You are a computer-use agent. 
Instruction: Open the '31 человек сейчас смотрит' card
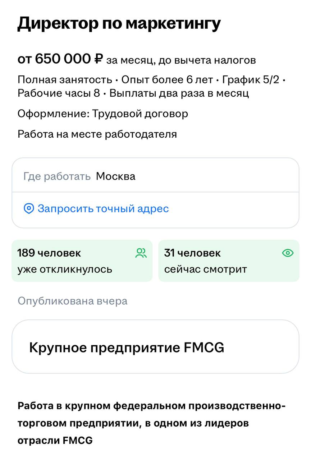pos(229,261)
